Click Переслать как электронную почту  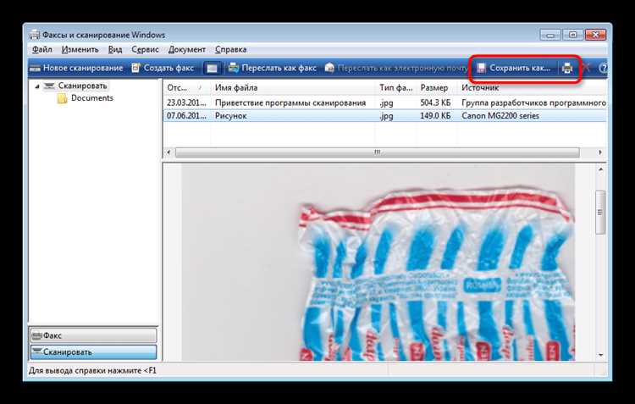pos(396,68)
